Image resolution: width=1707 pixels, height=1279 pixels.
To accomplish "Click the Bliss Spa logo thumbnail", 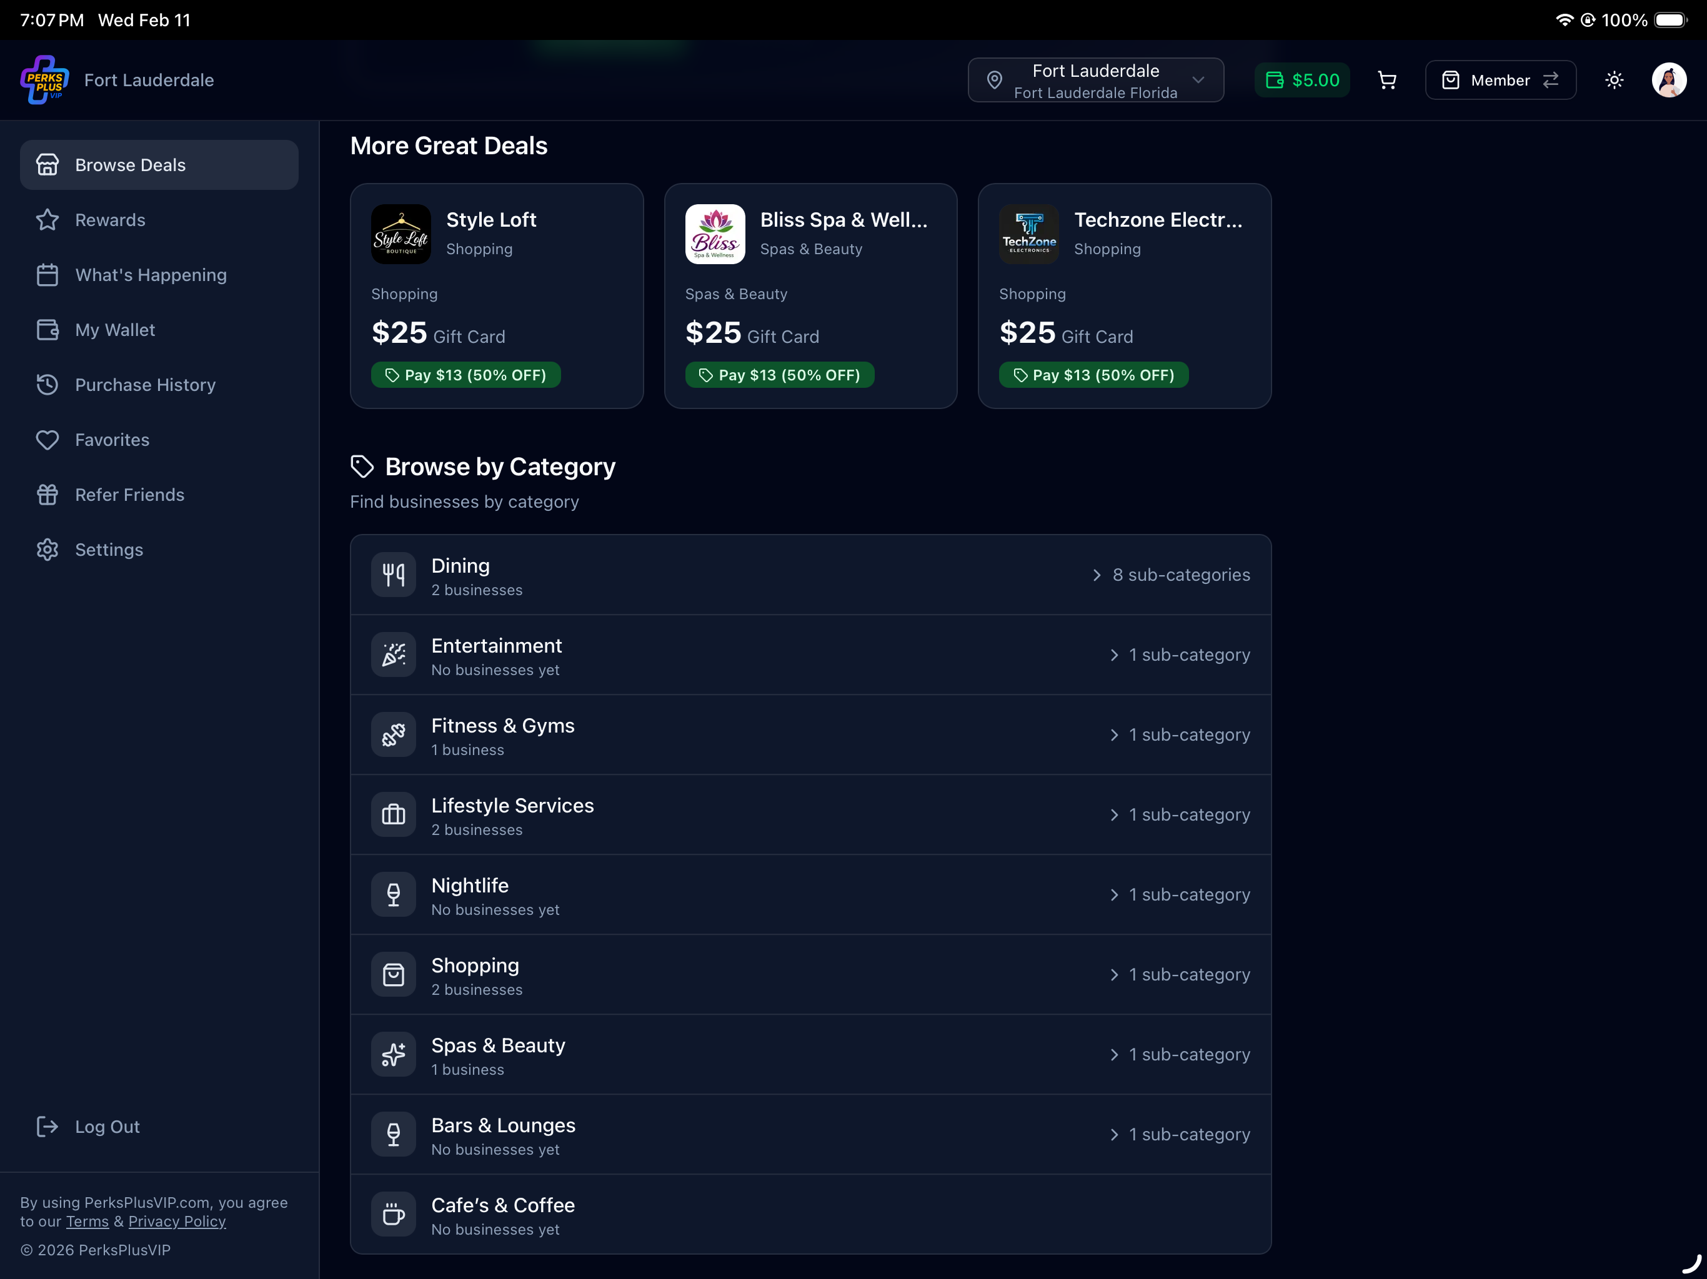I will (x=715, y=234).
